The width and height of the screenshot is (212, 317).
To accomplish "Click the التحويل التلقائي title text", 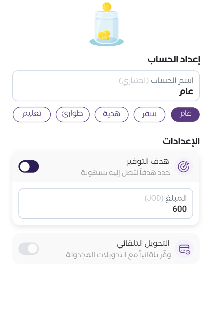I will [x=143, y=244].
